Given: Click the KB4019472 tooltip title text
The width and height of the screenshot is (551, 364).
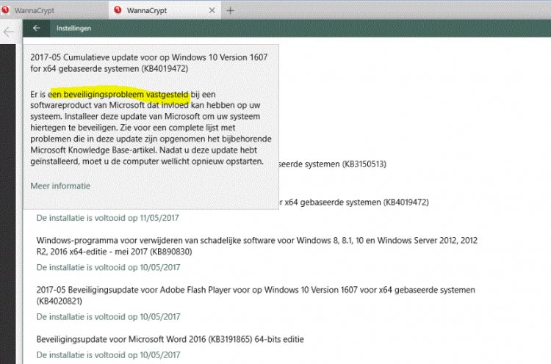Looking at the screenshot, I should point(149,63).
